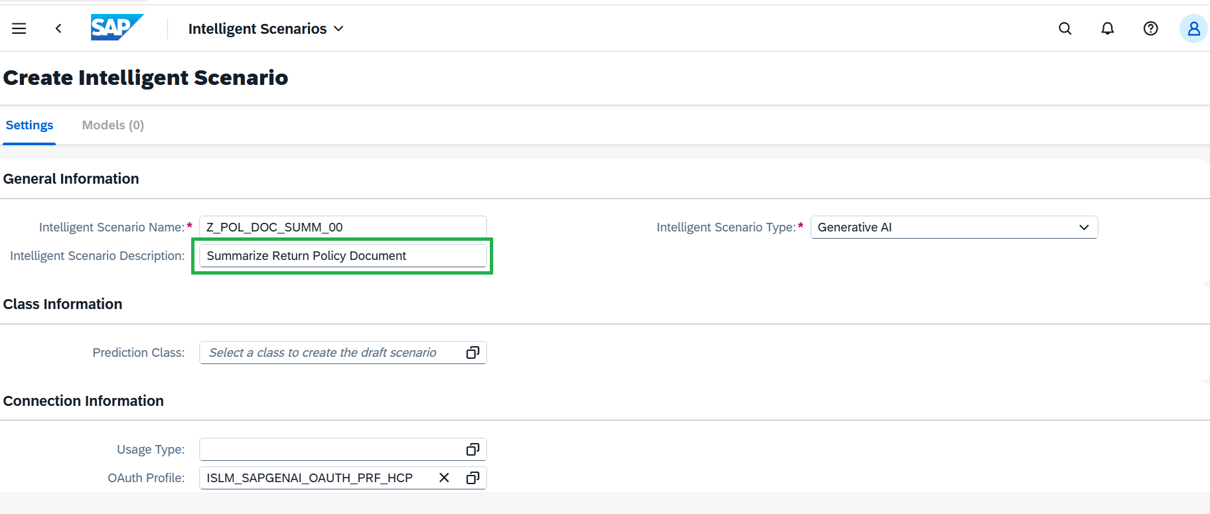Click the OAuth Profile label
The image size is (1210, 514).
point(146,478)
